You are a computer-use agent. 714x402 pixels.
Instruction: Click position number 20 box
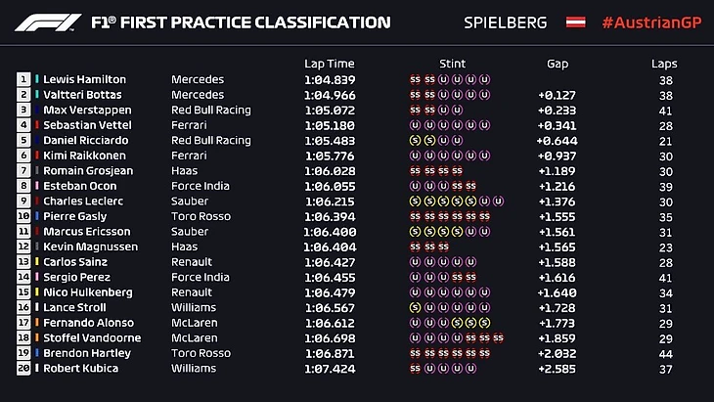[23, 369]
